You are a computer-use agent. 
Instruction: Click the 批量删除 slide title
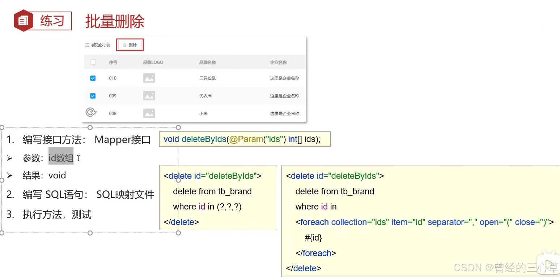click(x=115, y=22)
